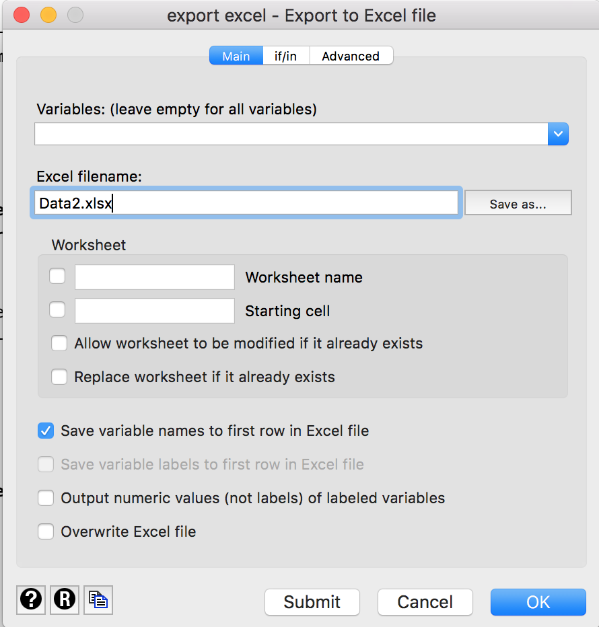Enable the Worksheet name checkbox
Image resolution: width=599 pixels, height=627 pixels.
pyautogui.click(x=57, y=276)
